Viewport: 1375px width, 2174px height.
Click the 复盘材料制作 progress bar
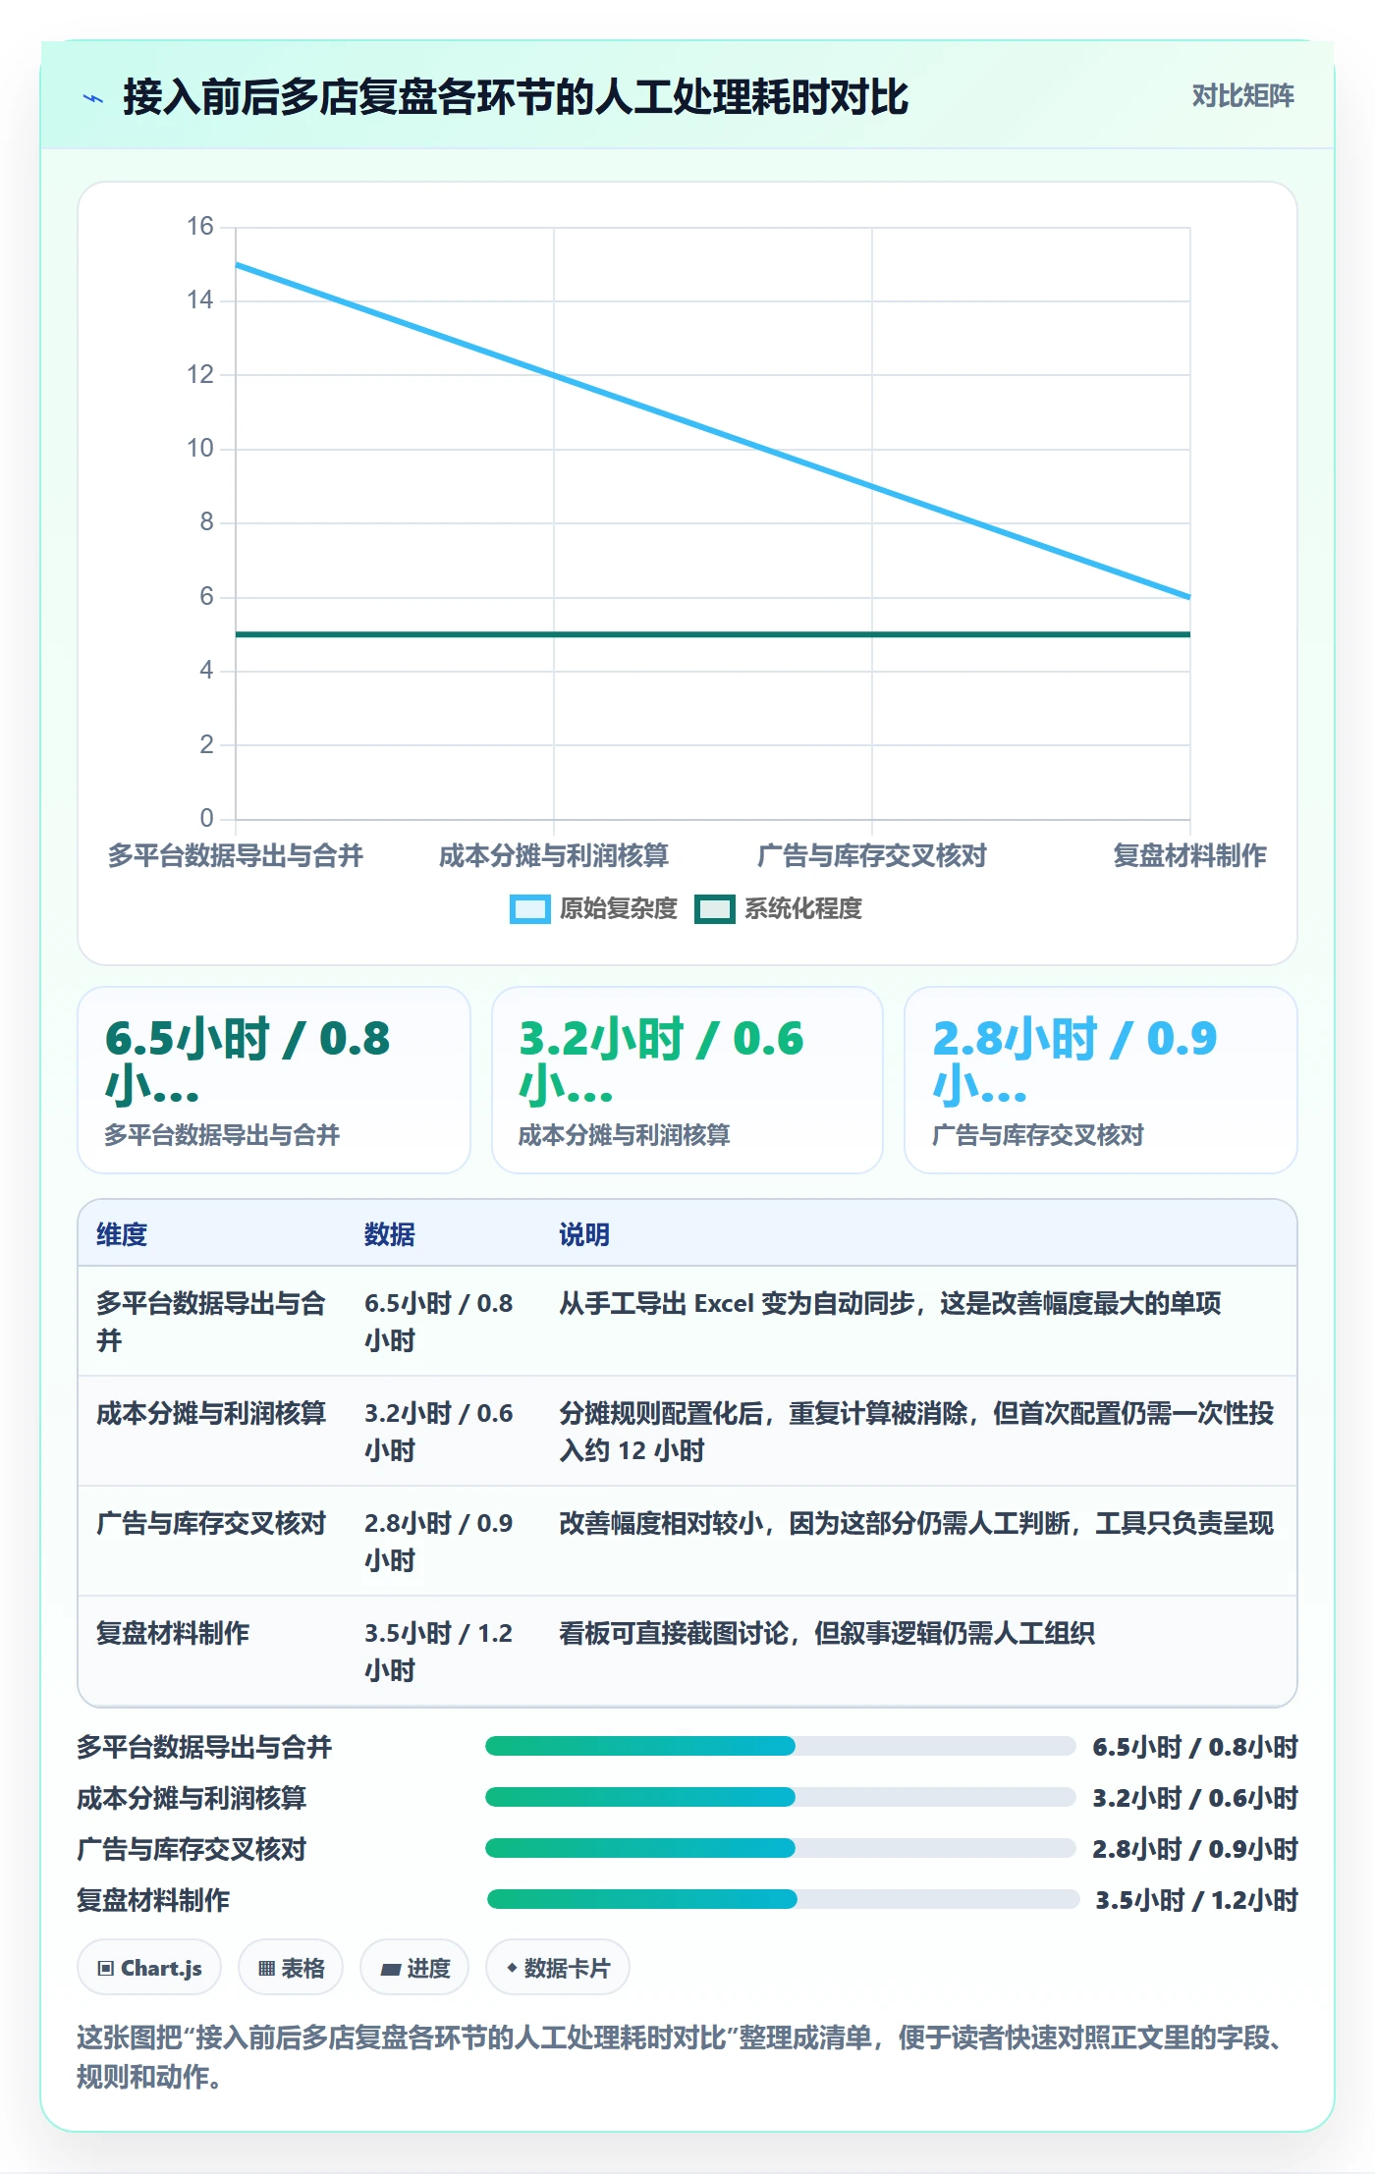click(x=783, y=1899)
